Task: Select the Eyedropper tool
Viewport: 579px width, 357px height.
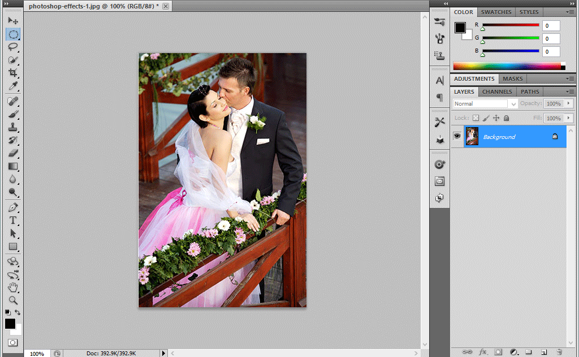Action: tap(13, 85)
